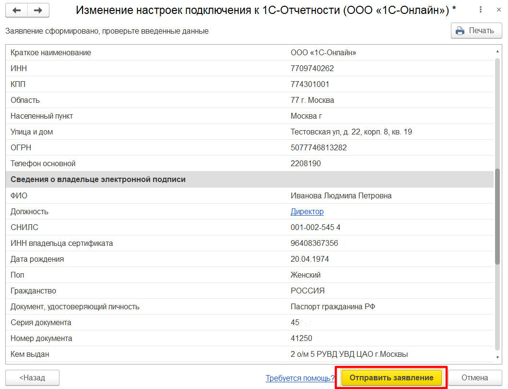Select the document series value 45
The height and width of the screenshot is (389, 508).
[295, 323]
